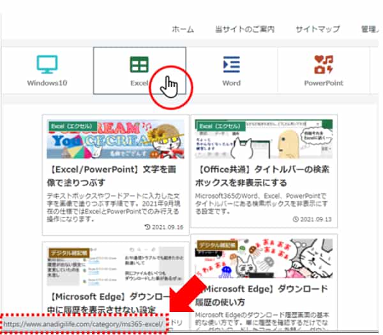
Task: Click the Windows10 category label
Action: coord(47,83)
